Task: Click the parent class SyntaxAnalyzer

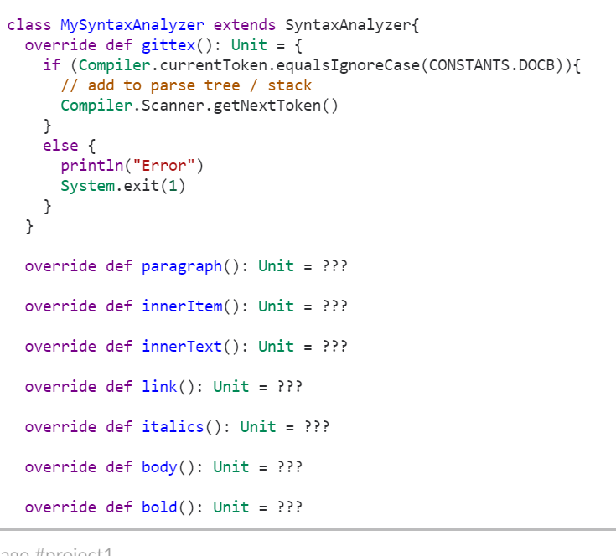Action: click(348, 25)
